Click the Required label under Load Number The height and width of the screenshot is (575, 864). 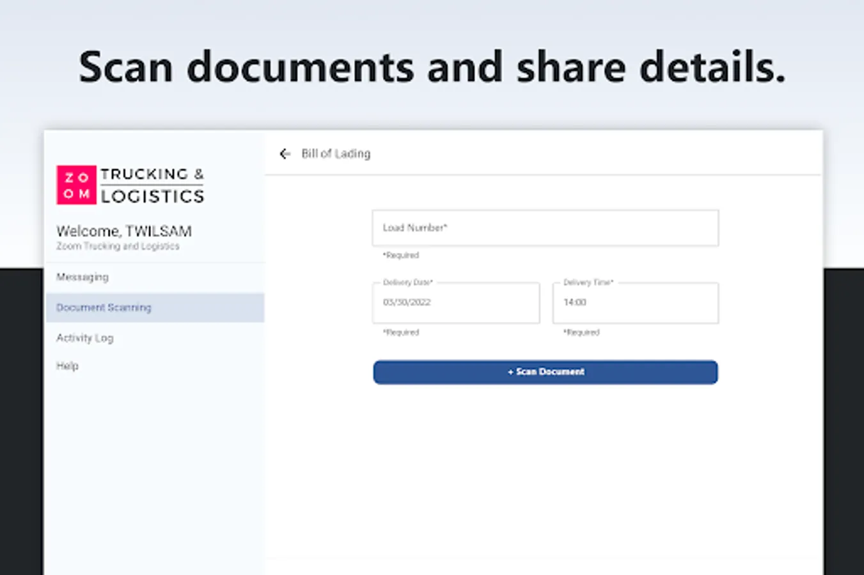[x=400, y=255]
